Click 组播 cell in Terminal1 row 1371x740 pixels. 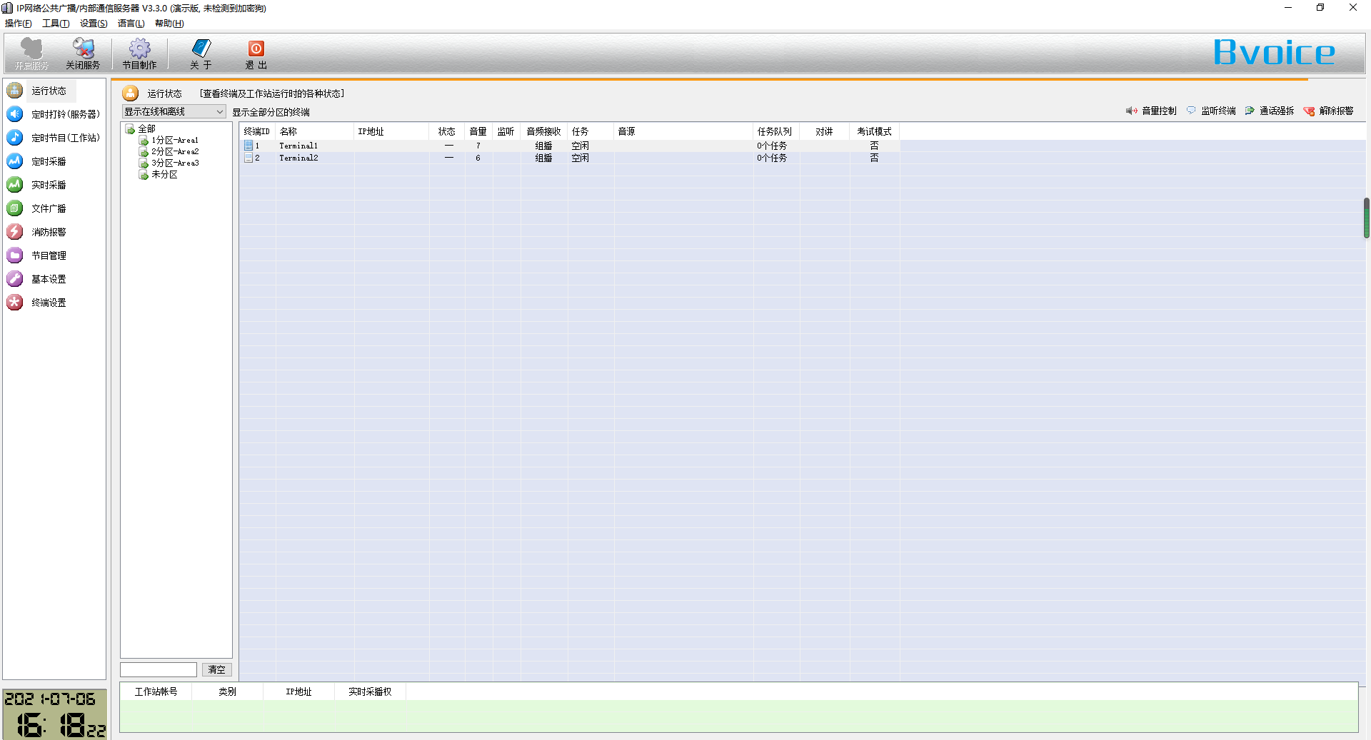[x=544, y=146]
